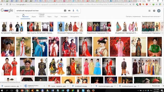Open the green jacket woman thumbnail
This screenshot has width=164, height=92.
155,47
